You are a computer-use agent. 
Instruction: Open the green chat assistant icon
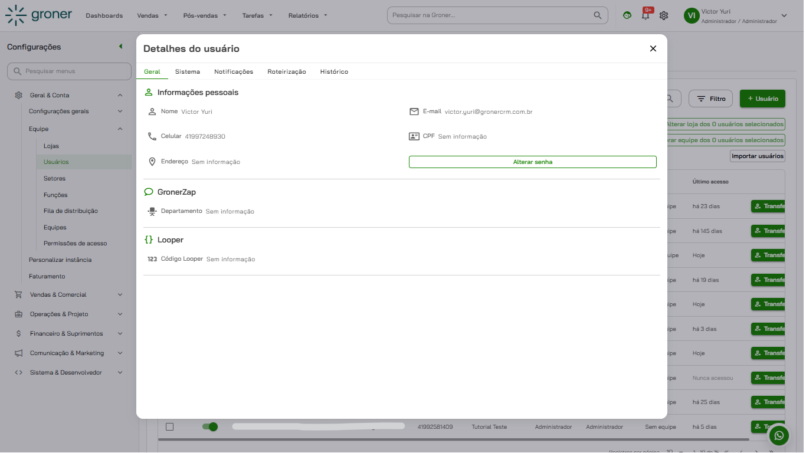627,15
